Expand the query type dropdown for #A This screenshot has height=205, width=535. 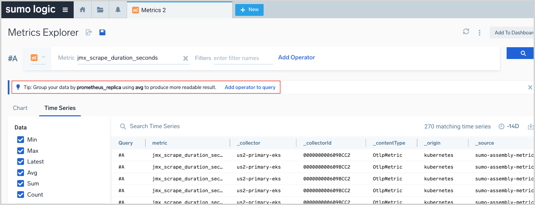(38, 58)
